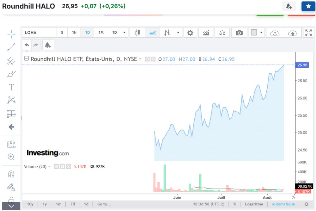316x211 pixels.
Task: Collapse the Roundhill HALO ETF legend
Action: coord(27,59)
